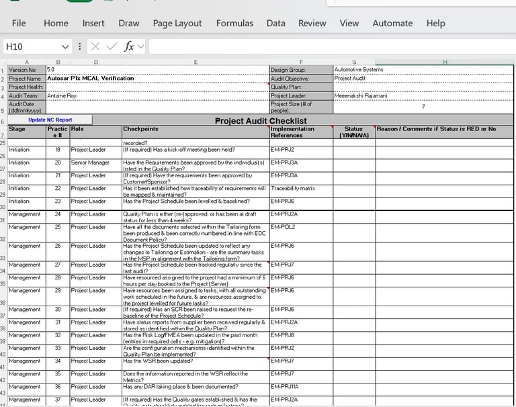Viewport: 516px width, 407px height.
Task: Select the 'EM-PRJ8' reference cell
Action: [301, 338]
